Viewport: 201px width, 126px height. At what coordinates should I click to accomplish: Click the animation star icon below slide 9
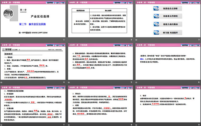136,125
